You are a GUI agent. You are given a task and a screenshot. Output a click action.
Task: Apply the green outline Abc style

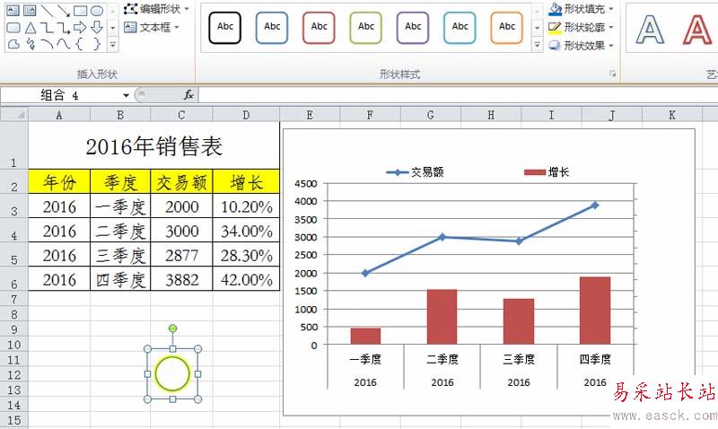[x=365, y=28]
